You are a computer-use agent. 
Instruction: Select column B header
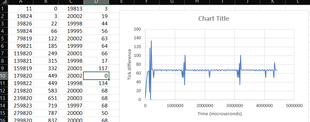click(46, 2)
